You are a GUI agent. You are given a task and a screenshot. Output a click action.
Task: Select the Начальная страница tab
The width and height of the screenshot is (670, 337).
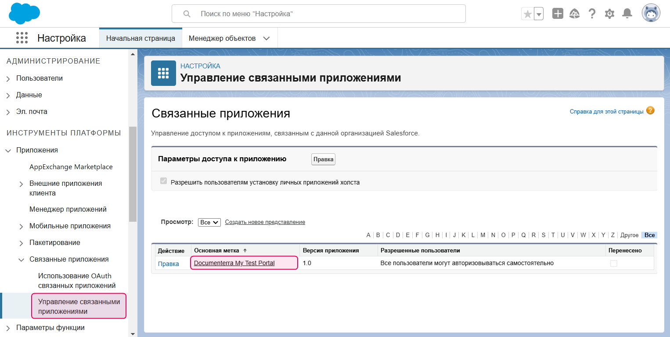click(x=140, y=38)
